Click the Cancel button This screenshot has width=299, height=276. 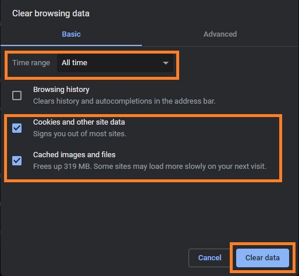(x=209, y=258)
